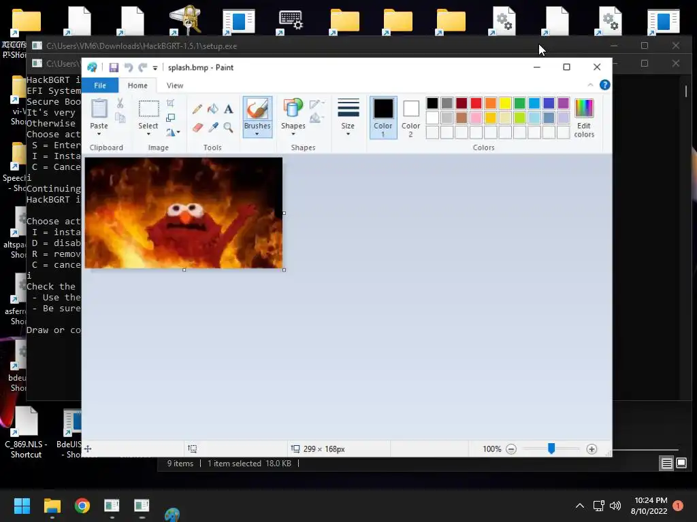Screen dimensions: 697x522
Task: Open Google Chrome from taskbar
Action: coord(82,506)
